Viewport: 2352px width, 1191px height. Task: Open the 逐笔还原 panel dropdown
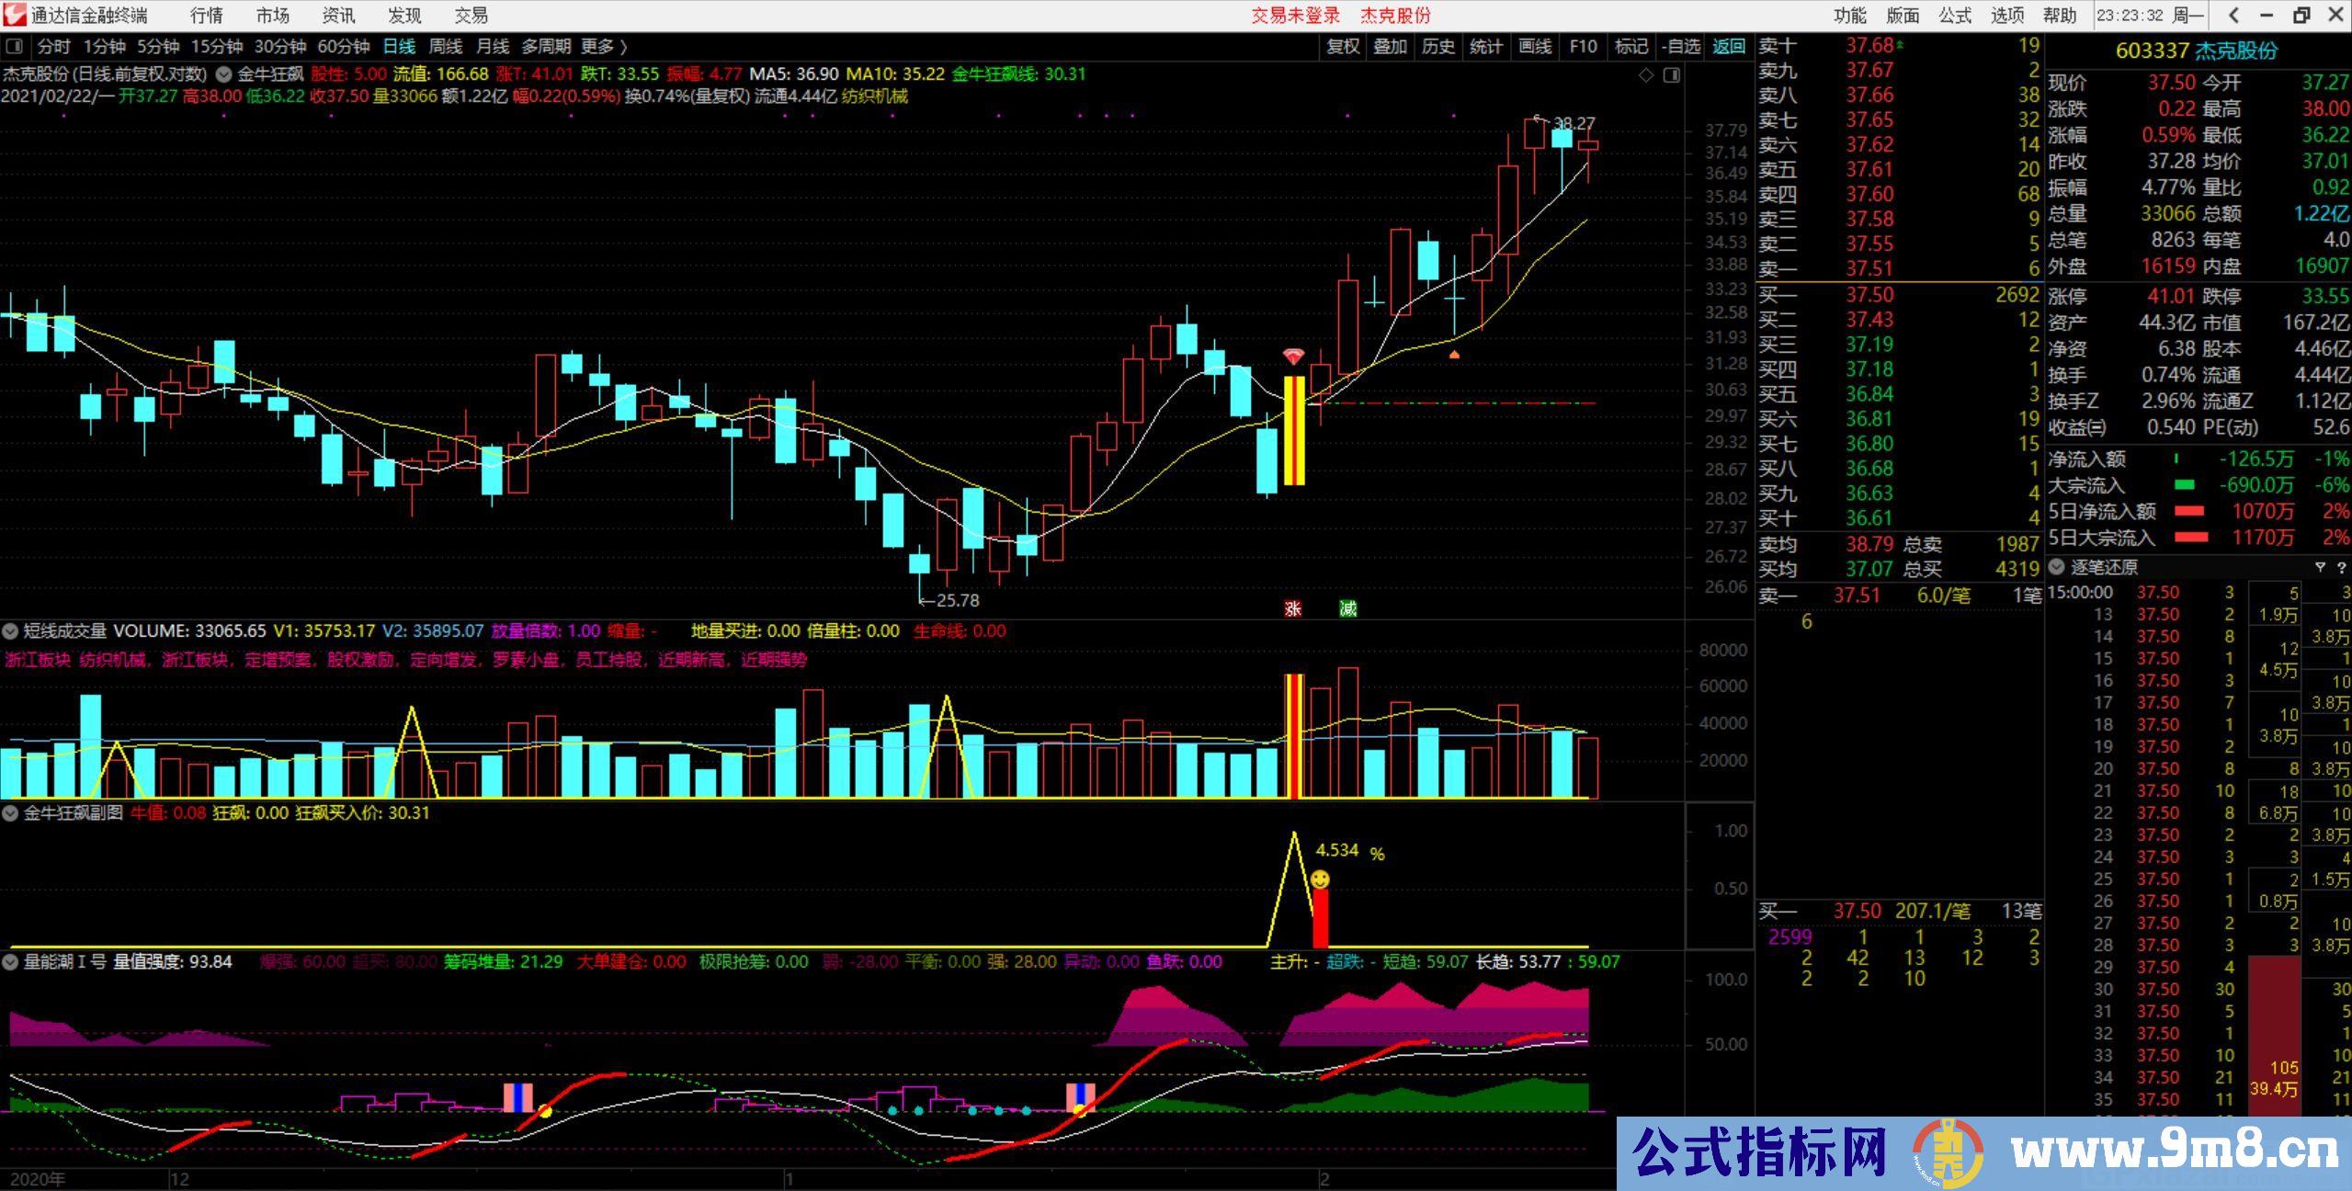(2057, 567)
